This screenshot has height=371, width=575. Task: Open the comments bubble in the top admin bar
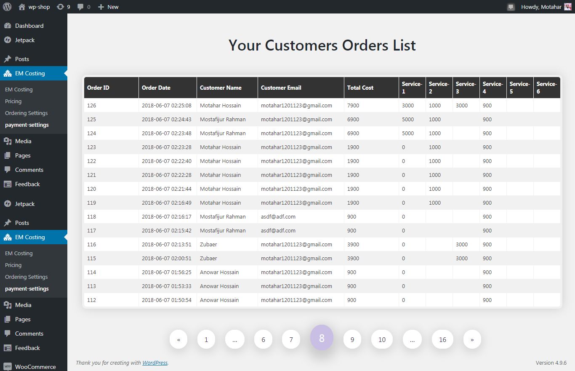[x=80, y=7]
